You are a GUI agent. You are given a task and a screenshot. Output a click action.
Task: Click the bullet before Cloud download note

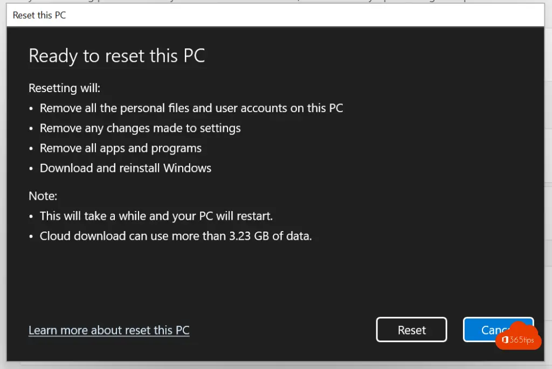point(31,236)
